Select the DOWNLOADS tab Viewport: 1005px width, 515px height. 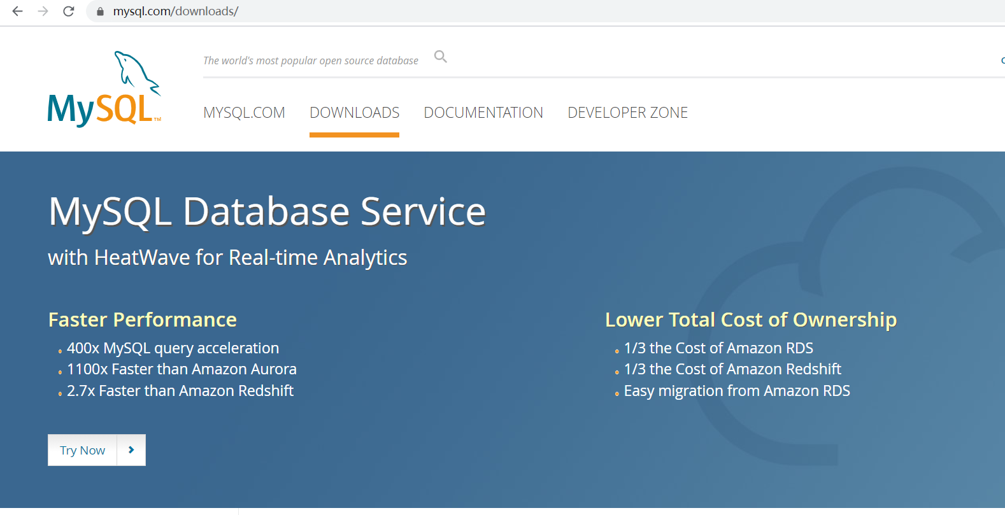tap(354, 113)
